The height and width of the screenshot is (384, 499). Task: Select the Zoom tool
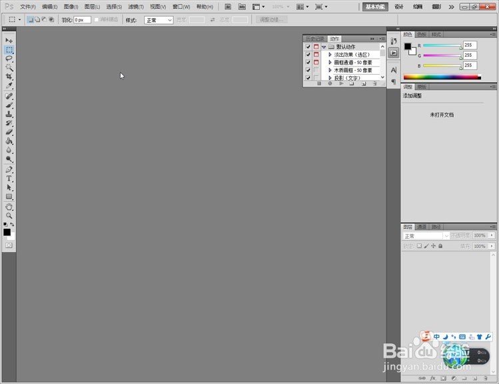(9, 215)
